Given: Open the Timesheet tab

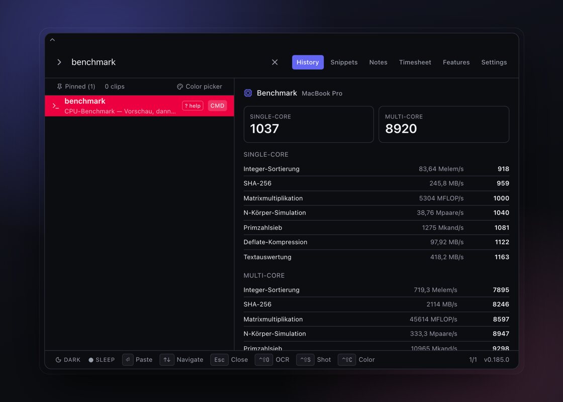Looking at the screenshot, I should [x=415, y=62].
